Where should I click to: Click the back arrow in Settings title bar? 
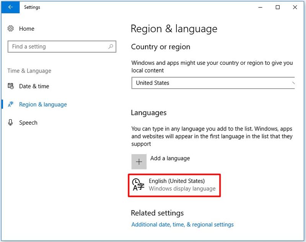(x=10, y=7)
